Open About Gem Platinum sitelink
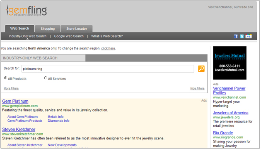 click(22, 117)
